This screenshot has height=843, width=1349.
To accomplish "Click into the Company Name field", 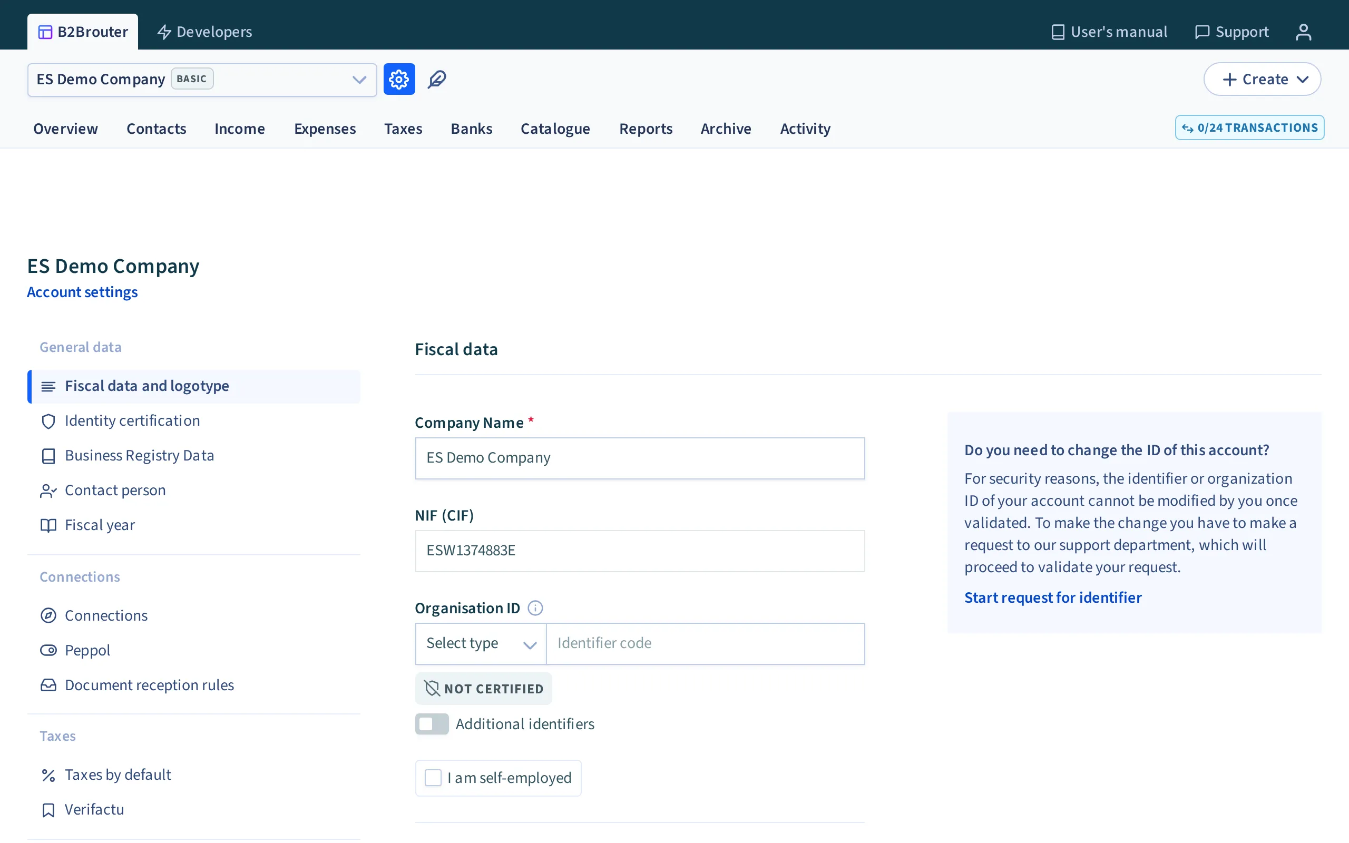I will point(640,458).
